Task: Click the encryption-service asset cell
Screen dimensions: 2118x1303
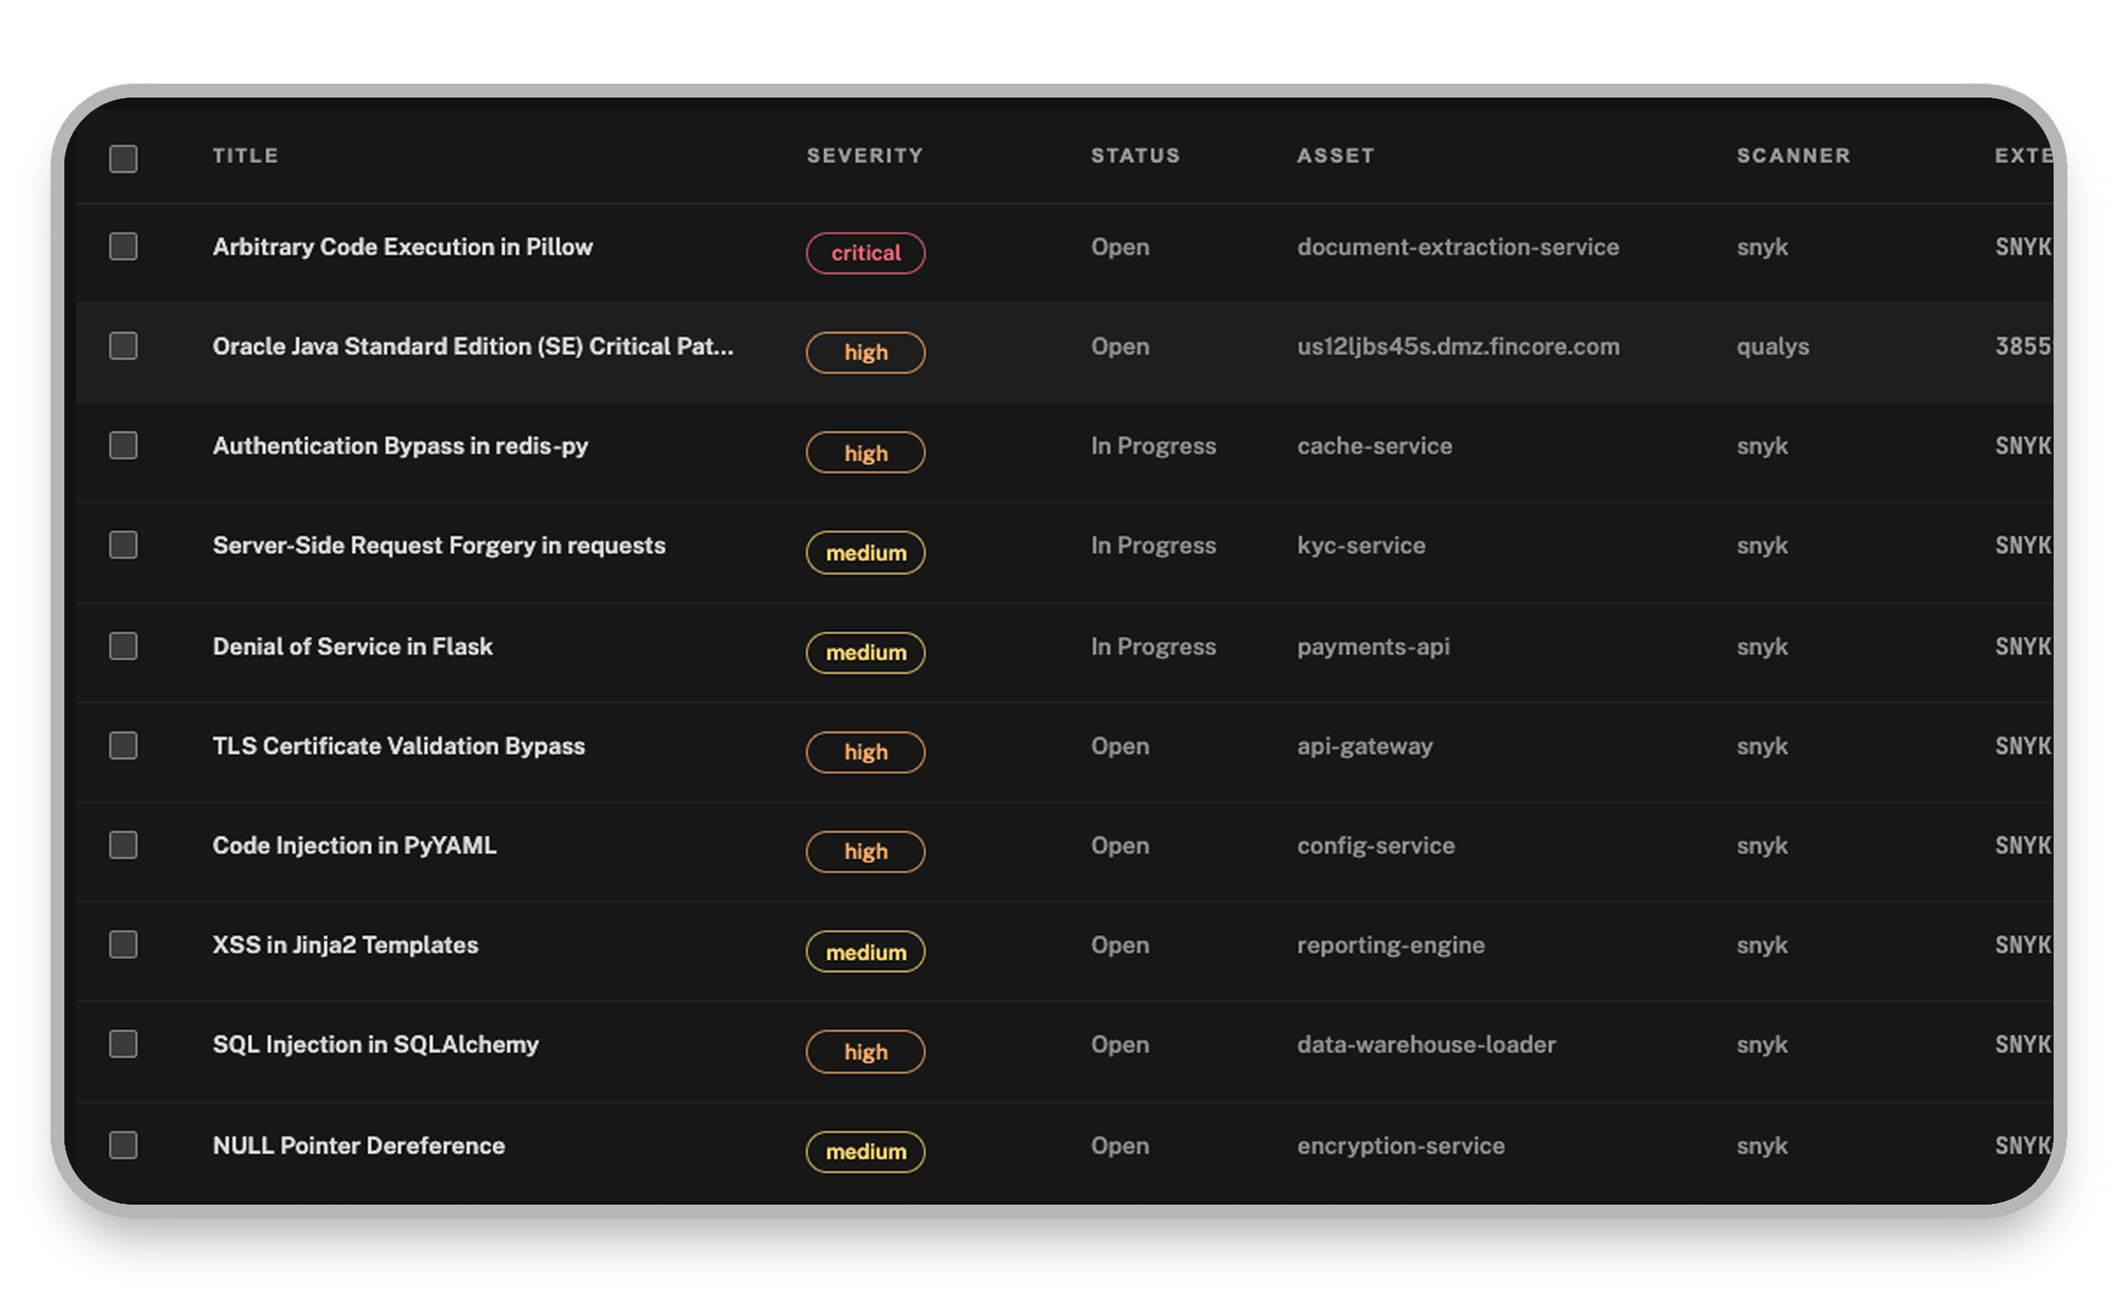Action: pos(1401,1146)
